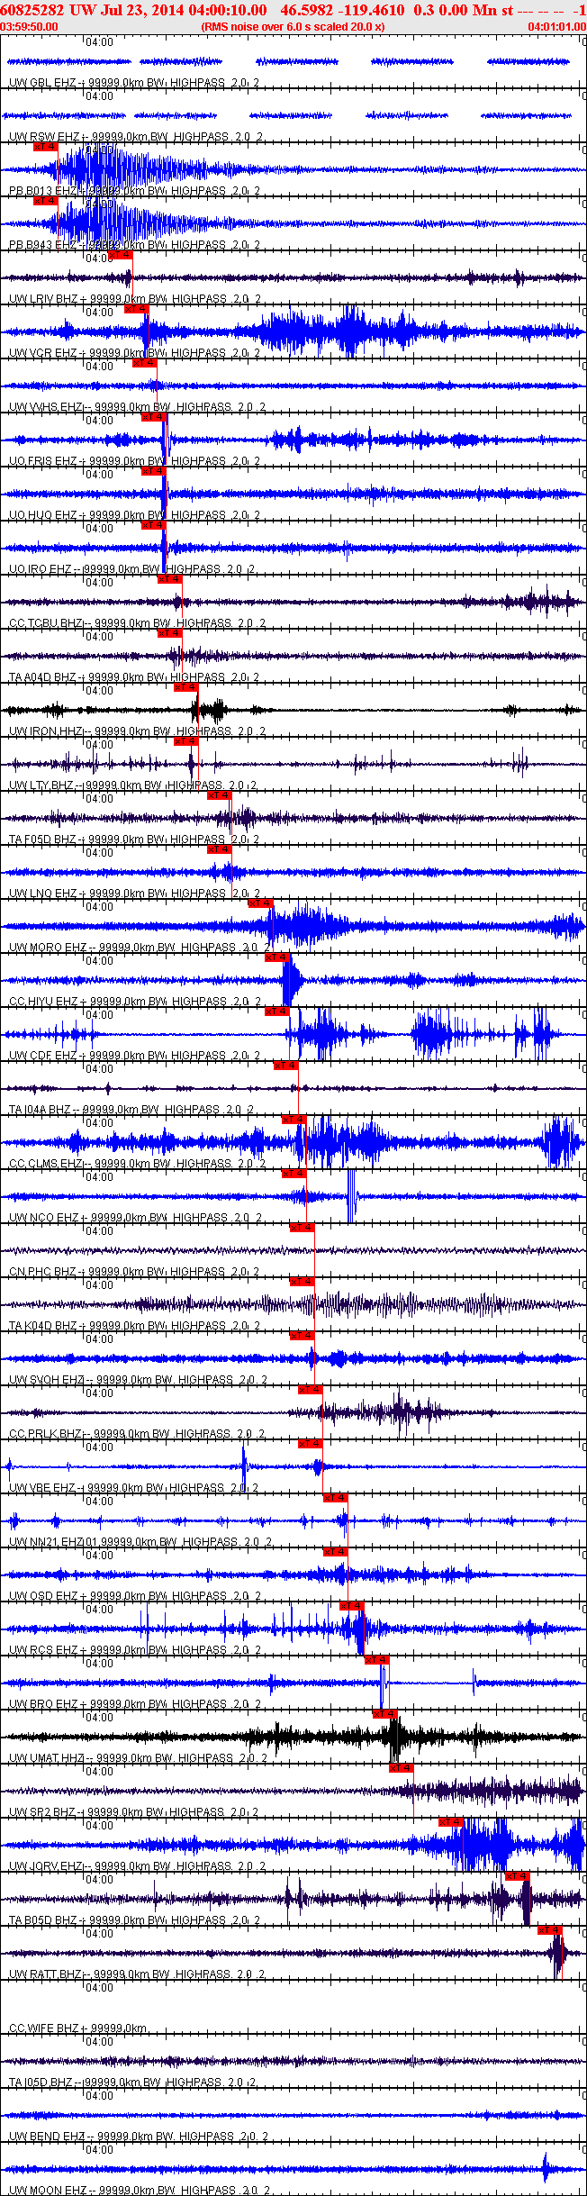Click the start time label 03:59:50.00

[29, 26]
